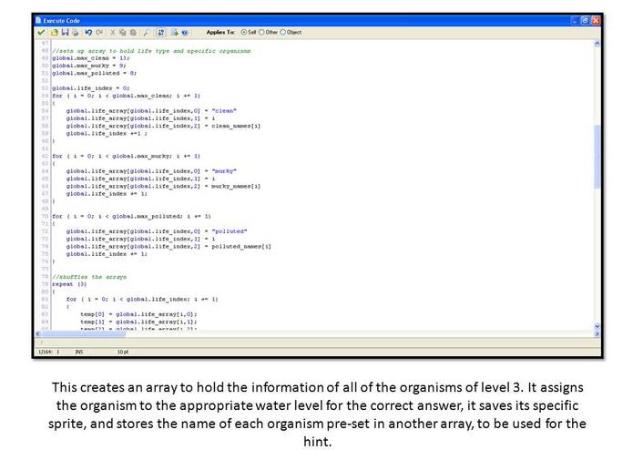Click 'polluted_names[i]' in the code

[x=241, y=246]
